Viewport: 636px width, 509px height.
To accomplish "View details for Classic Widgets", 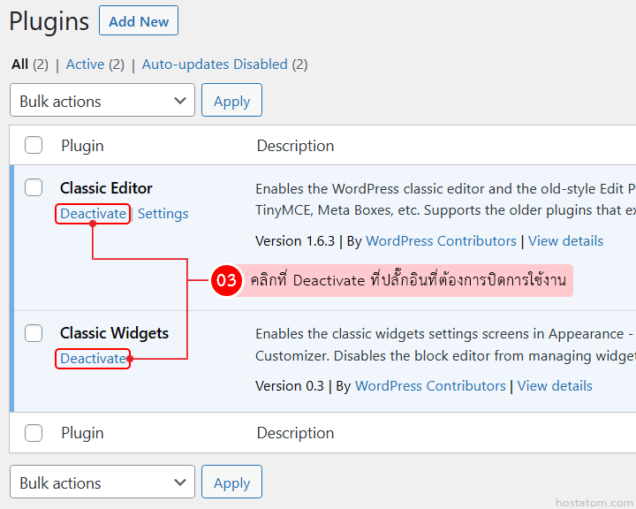I will (555, 386).
